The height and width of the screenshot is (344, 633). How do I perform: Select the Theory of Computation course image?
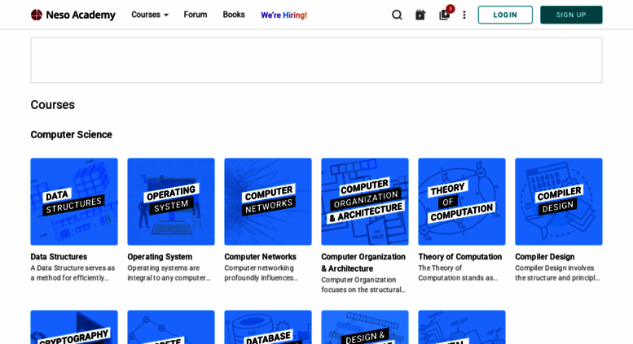(462, 202)
